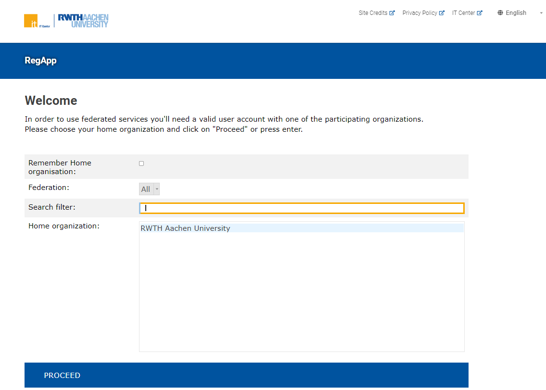This screenshot has height=390, width=546.
Task: Enable the Remember Home organisation checkbox
Action: [x=141, y=163]
